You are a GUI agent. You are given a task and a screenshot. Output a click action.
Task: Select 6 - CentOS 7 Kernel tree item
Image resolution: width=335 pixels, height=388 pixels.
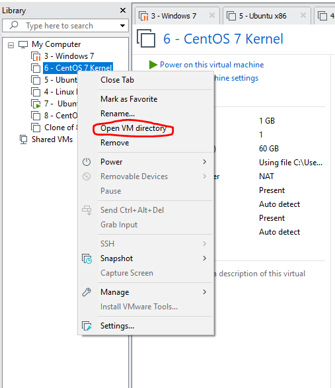point(78,68)
